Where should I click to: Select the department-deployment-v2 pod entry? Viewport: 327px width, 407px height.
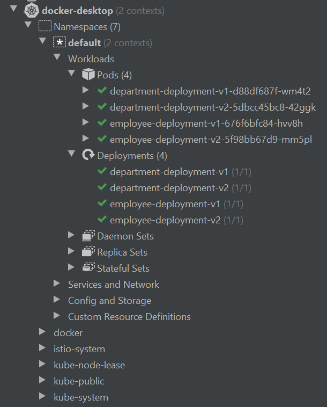(212, 107)
